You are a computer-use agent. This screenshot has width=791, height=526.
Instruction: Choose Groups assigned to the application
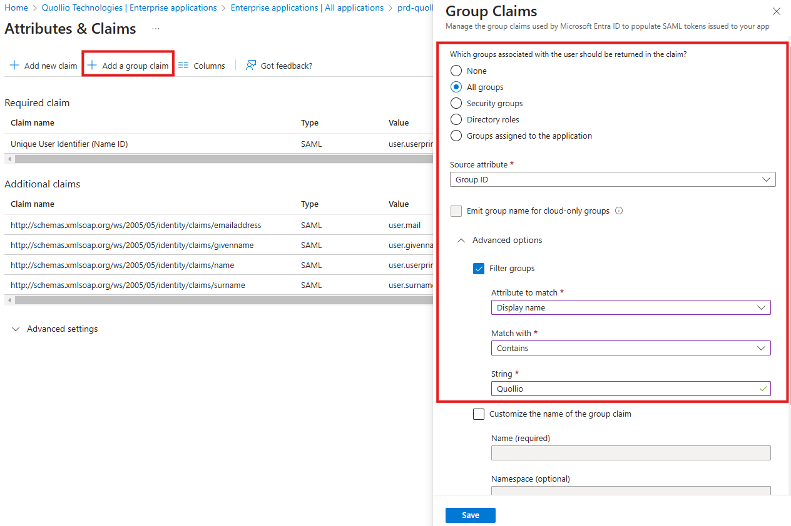click(456, 136)
